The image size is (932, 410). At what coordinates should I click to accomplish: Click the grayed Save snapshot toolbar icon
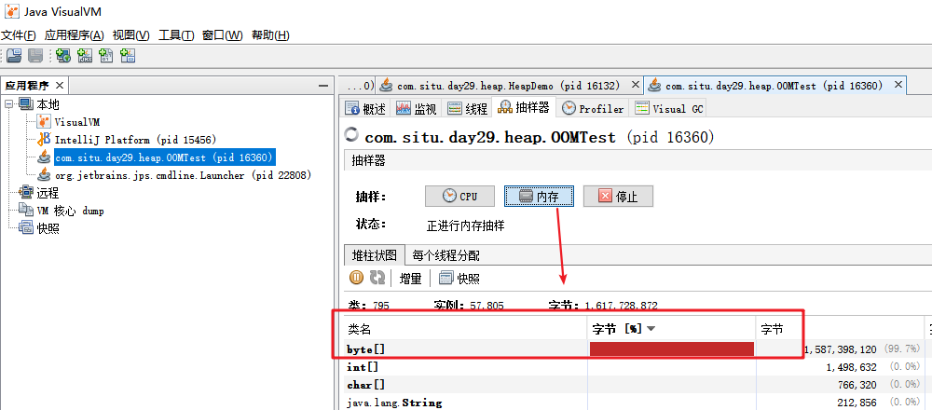pyautogui.click(x=35, y=56)
